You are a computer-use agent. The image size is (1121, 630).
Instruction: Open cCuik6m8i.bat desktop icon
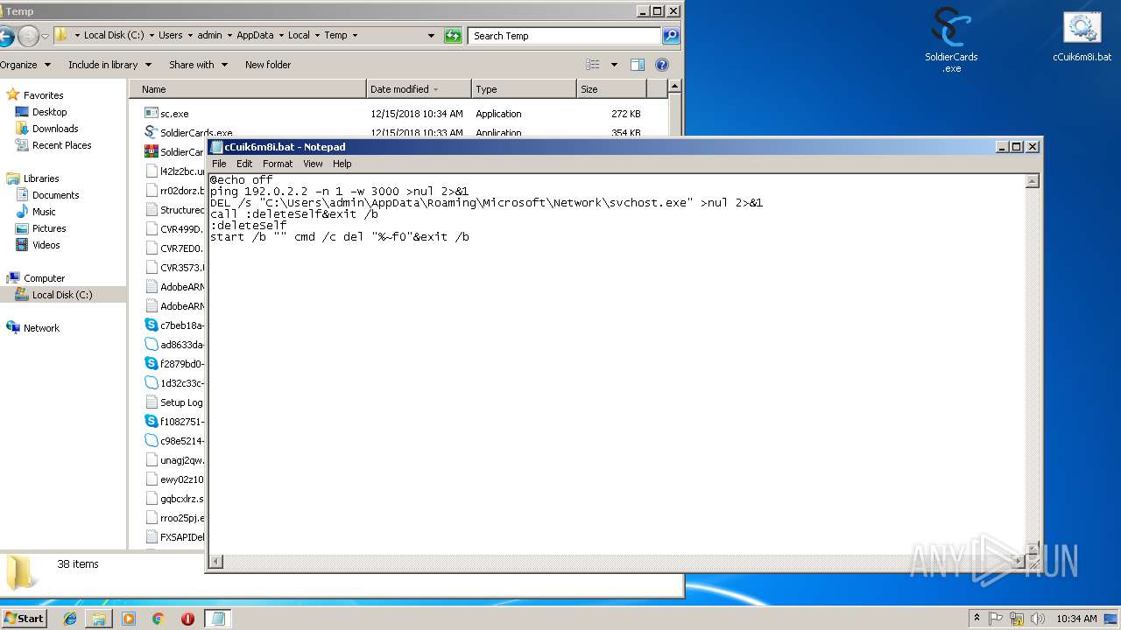click(1082, 37)
